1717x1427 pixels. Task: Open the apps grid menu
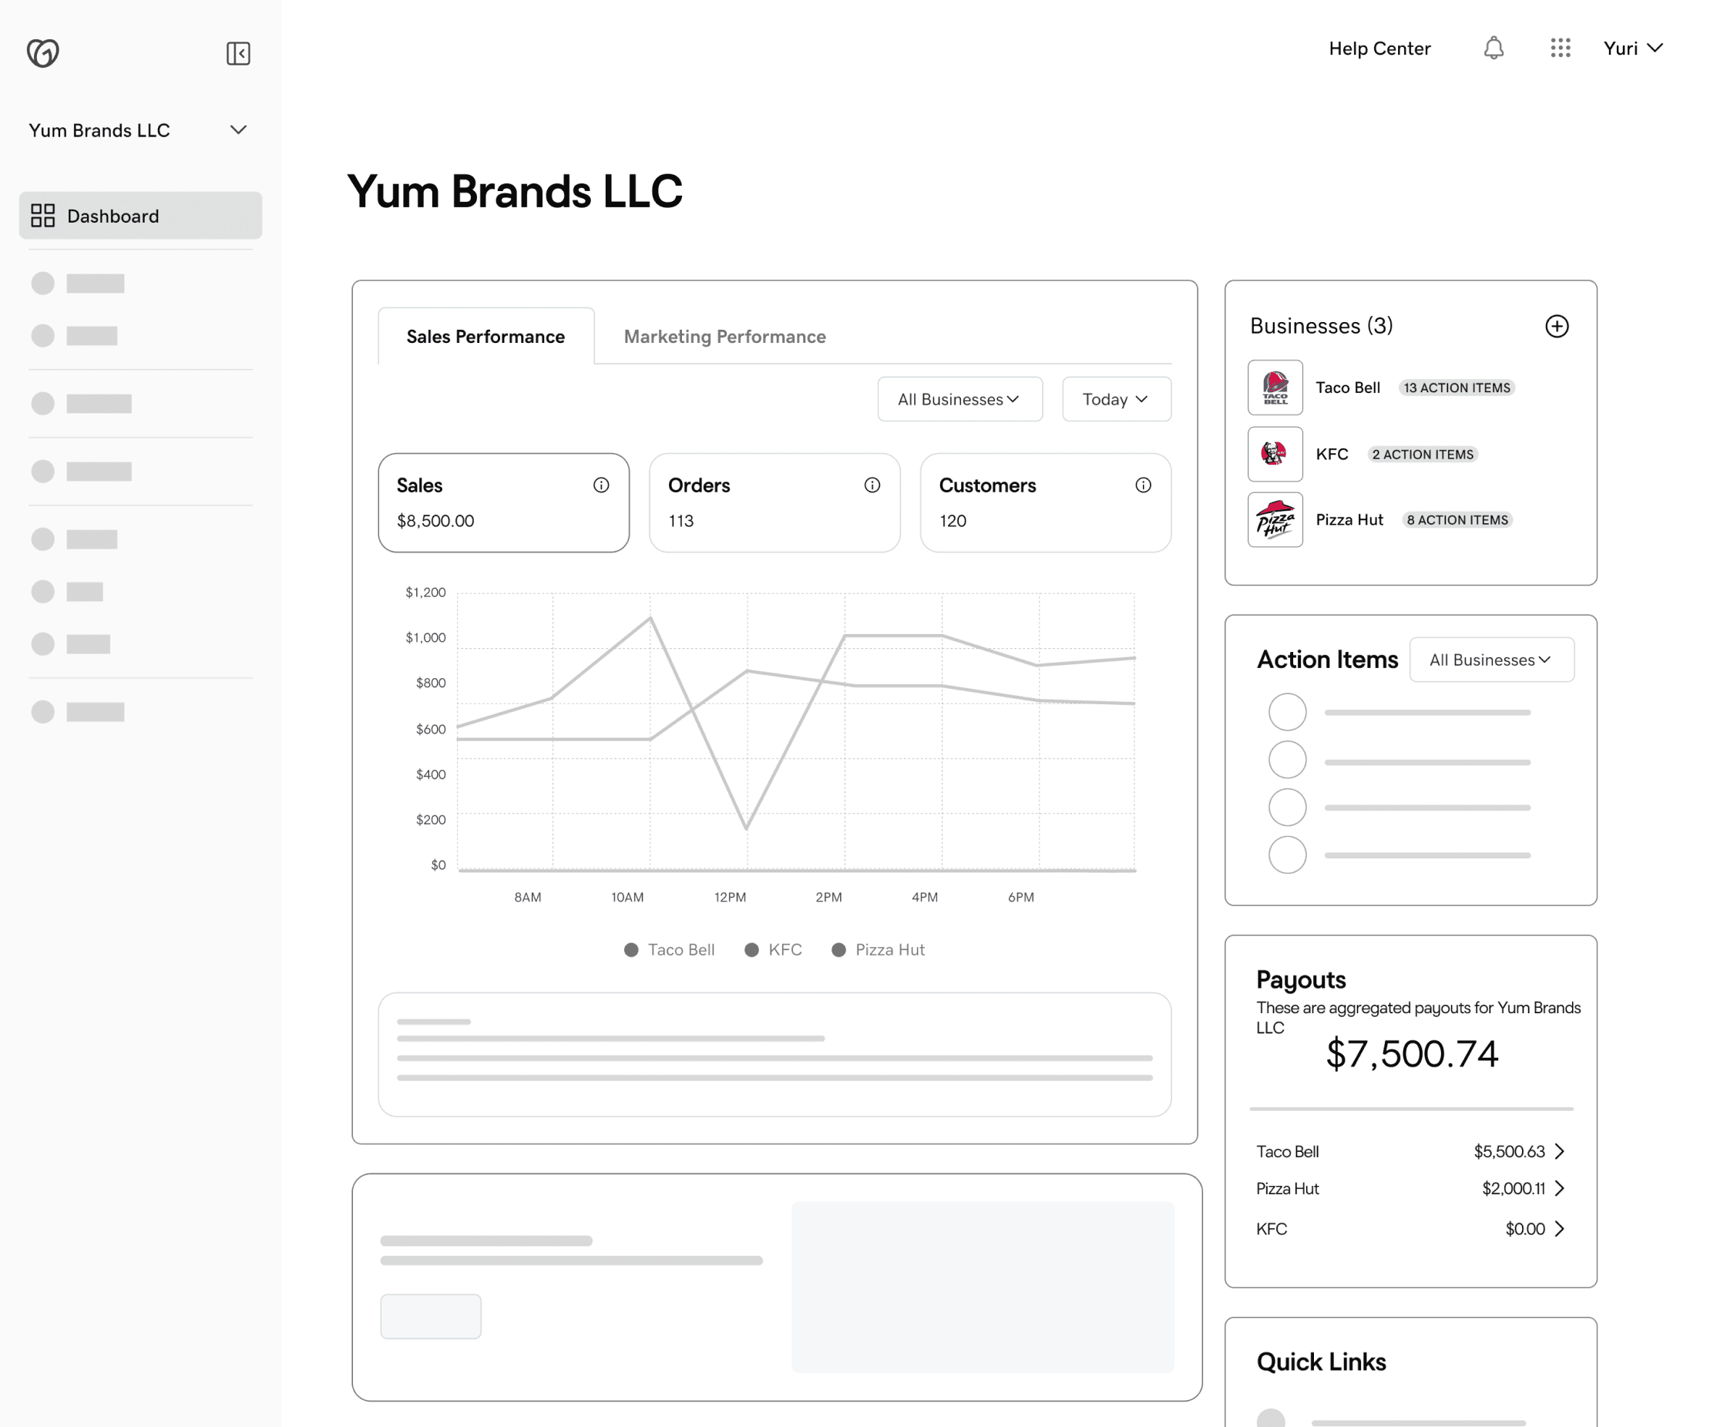1560,49
